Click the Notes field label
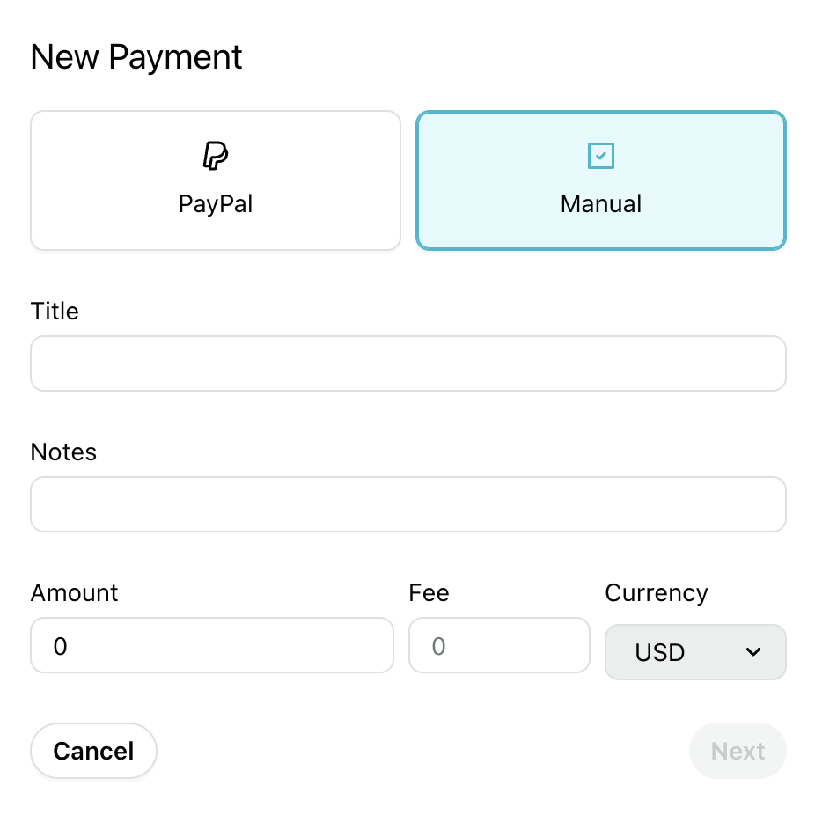The image size is (822, 815). 63,452
